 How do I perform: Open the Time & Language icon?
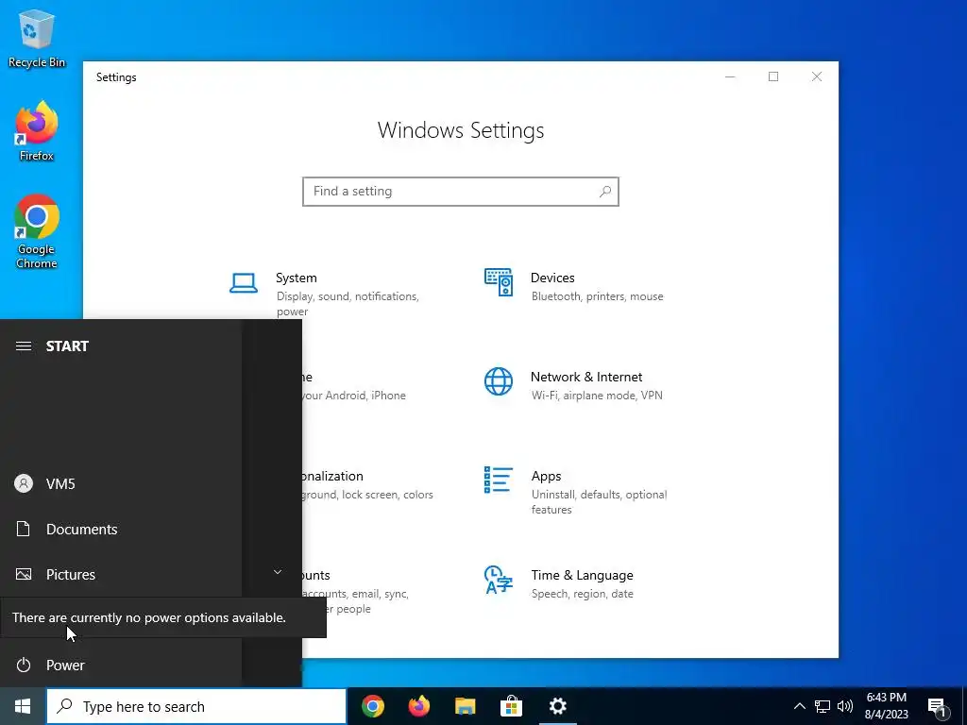pos(499,580)
